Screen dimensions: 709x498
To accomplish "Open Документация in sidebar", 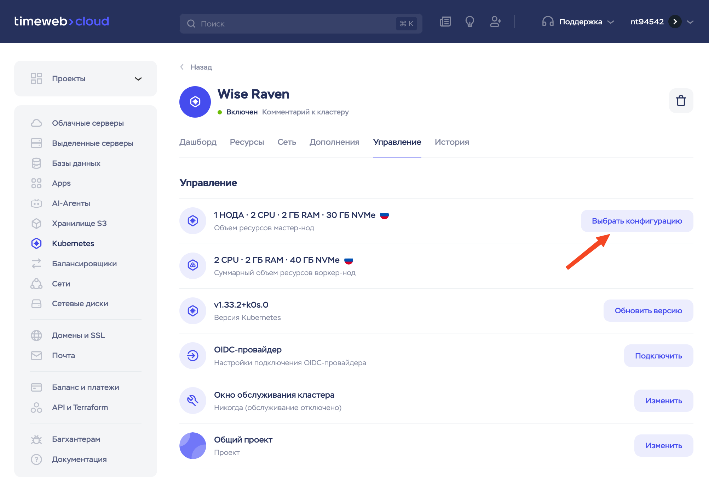I will point(79,459).
